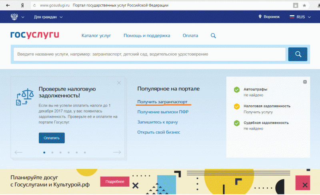320x195 pixels.
Task: Open Yandex home button in browser bar
Action: pyautogui.click(x=22, y=6)
